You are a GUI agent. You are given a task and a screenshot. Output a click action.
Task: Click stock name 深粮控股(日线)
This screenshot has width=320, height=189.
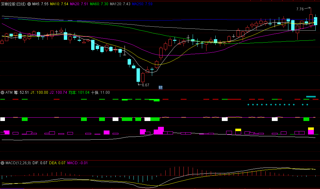click(x=13, y=4)
